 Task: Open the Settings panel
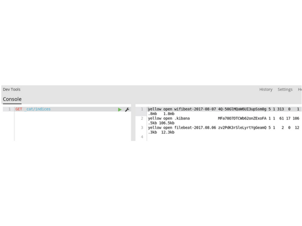pyautogui.click(x=285, y=89)
